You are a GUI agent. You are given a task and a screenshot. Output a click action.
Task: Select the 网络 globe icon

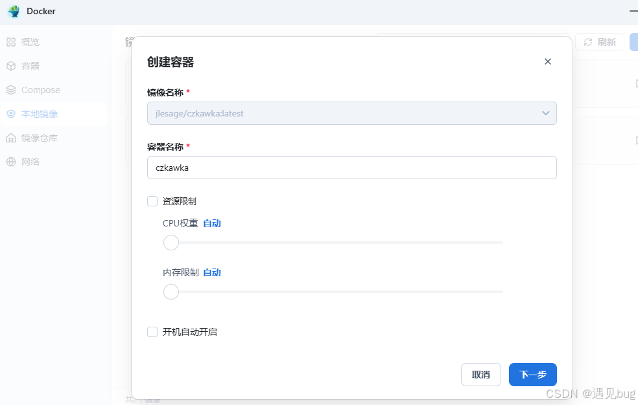(12, 161)
